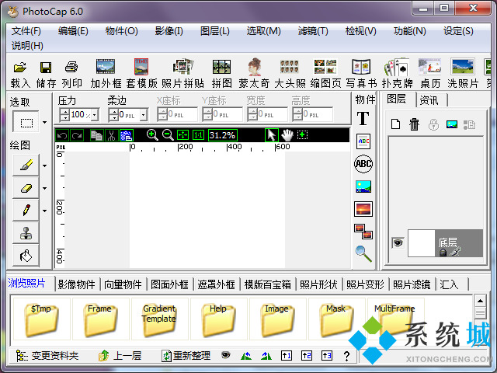
Task: Switch to the 资讯 info tab
Action: (429, 100)
